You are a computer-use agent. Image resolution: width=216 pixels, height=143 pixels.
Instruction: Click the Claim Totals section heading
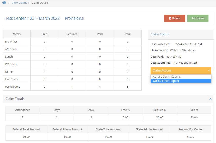pos(15,99)
